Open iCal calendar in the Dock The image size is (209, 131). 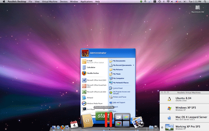point(74,124)
